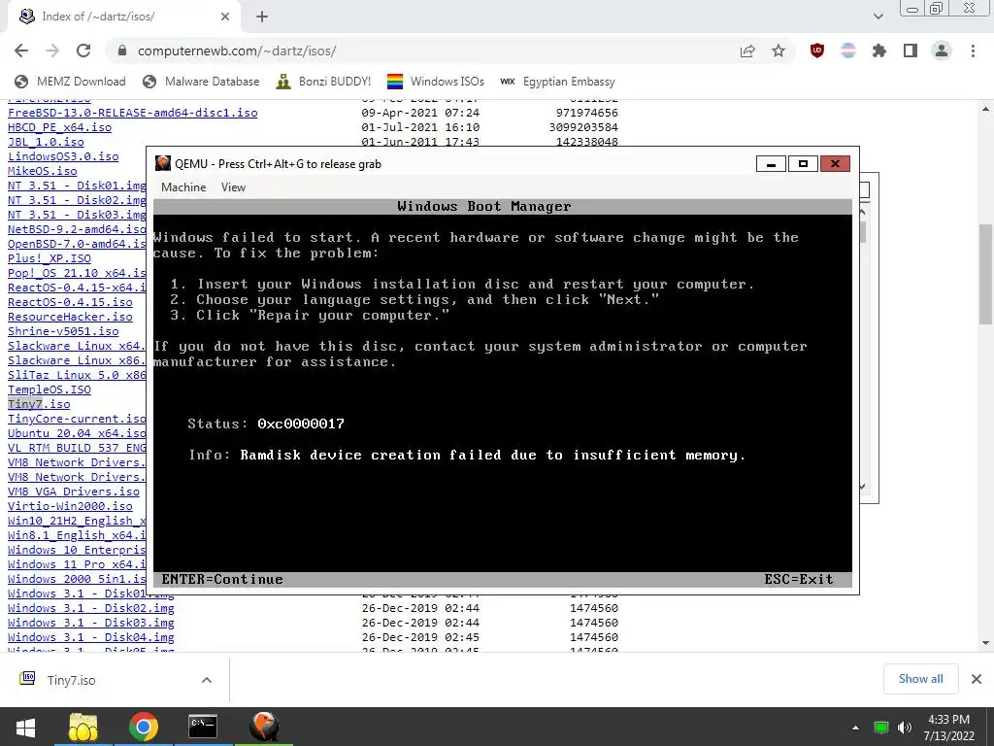Download Windows_3.1_-_Disk03.img

90,623
